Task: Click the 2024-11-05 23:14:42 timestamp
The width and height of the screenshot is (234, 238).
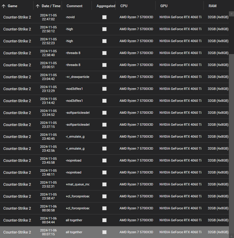Action: coord(48,101)
